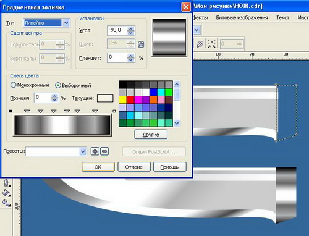This screenshot has width=309, height=236.
Task: Pick the bright green swatch in palette
Action: pyautogui.click(x=169, y=92)
